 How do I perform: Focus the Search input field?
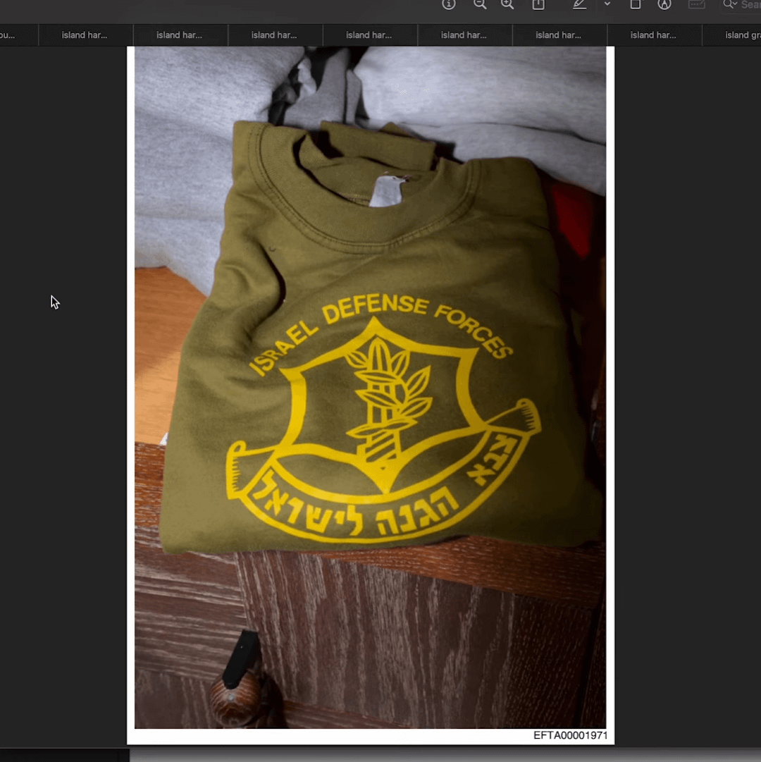[x=750, y=5]
